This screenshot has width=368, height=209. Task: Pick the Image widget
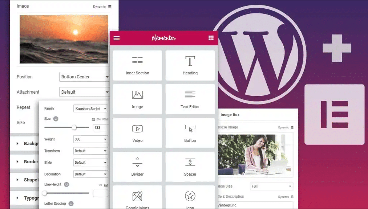pyautogui.click(x=137, y=99)
